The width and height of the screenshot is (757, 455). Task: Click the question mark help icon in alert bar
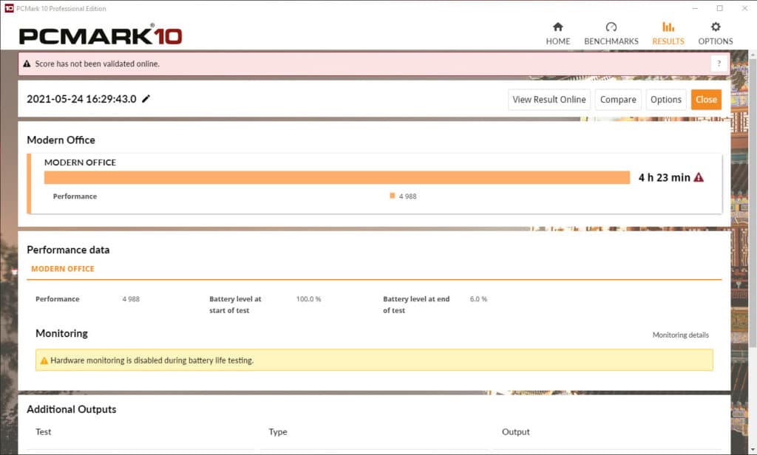[x=719, y=64]
